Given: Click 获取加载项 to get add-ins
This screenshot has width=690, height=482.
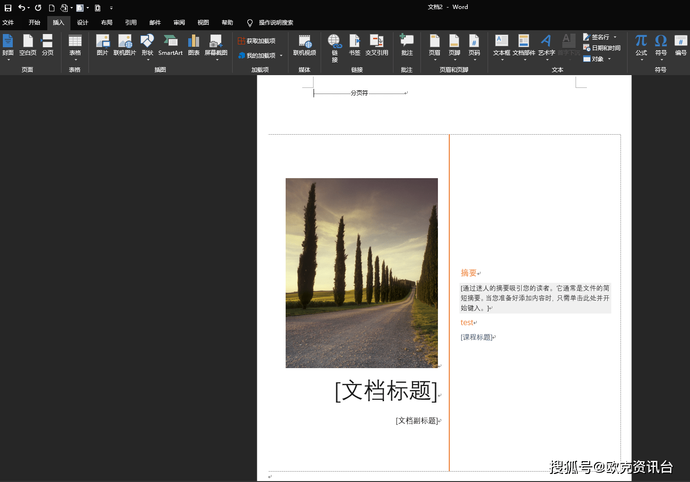Looking at the screenshot, I should (x=257, y=41).
